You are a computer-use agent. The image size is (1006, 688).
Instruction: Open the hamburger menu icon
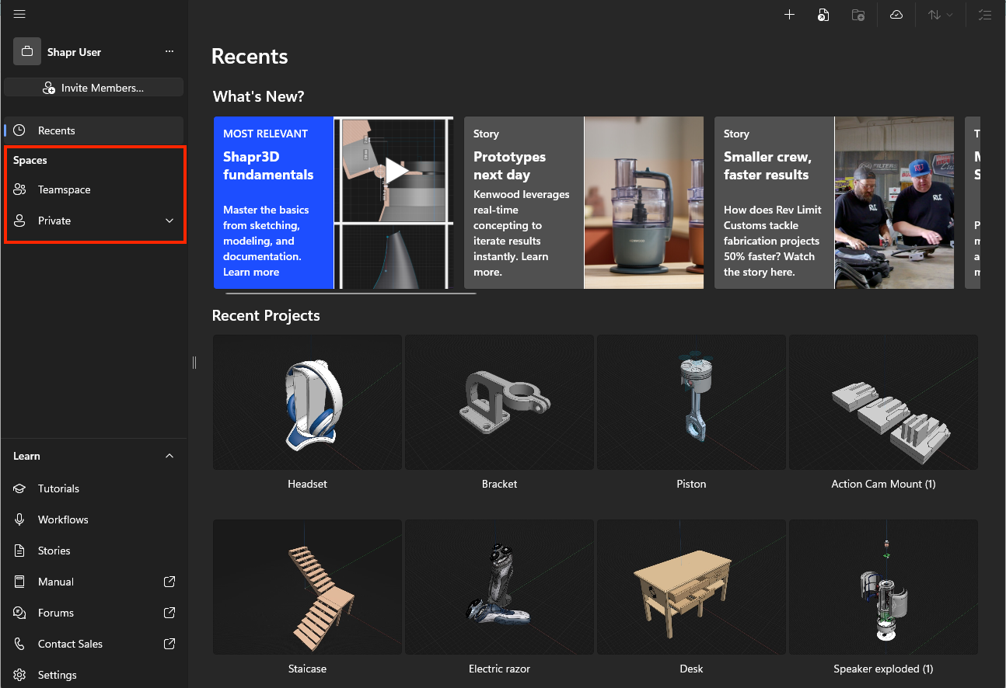click(x=19, y=15)
